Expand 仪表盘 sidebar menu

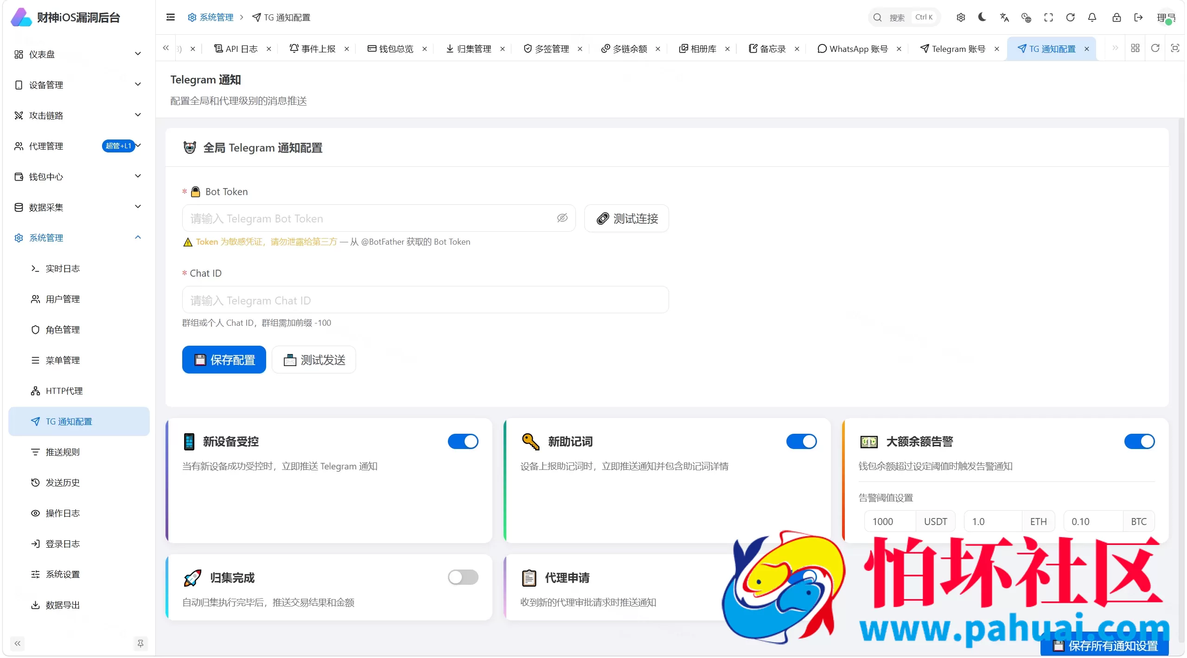point(78,54)
